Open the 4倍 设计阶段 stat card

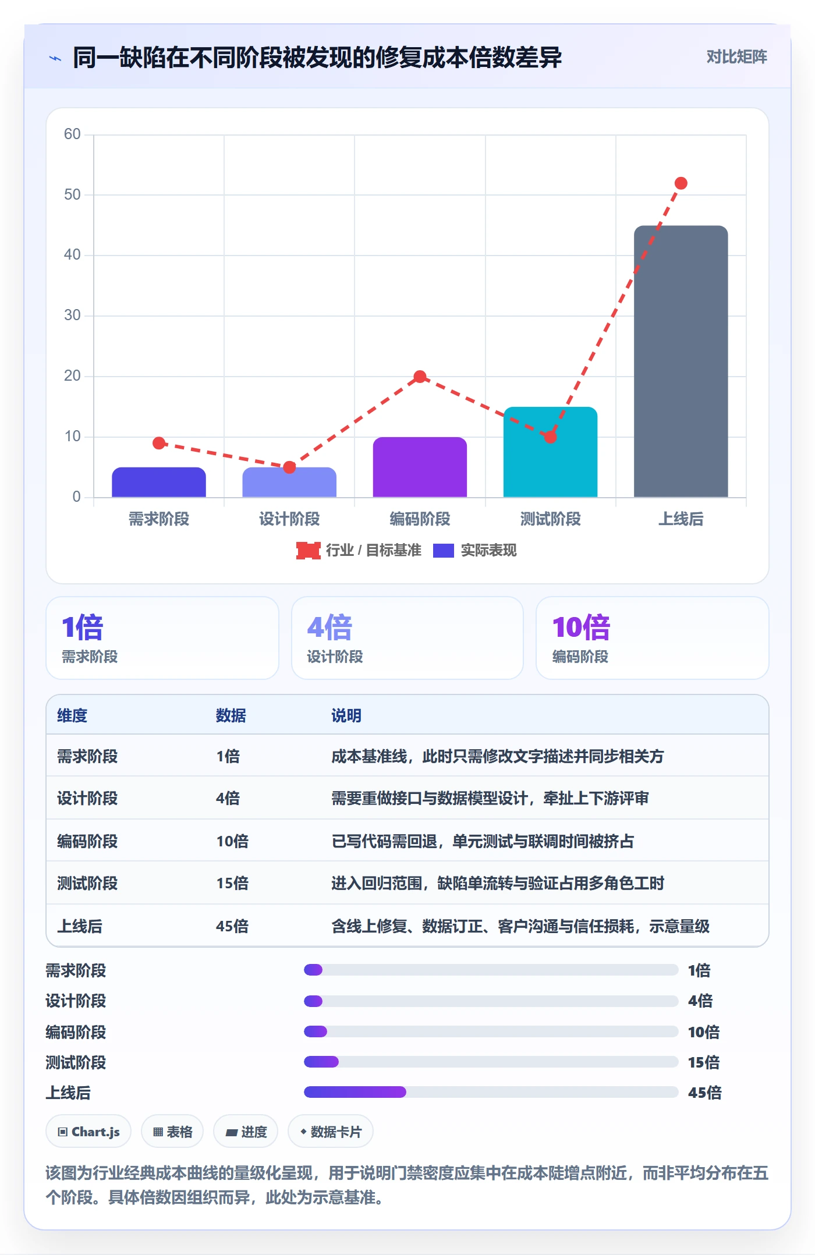pos(408,638)
